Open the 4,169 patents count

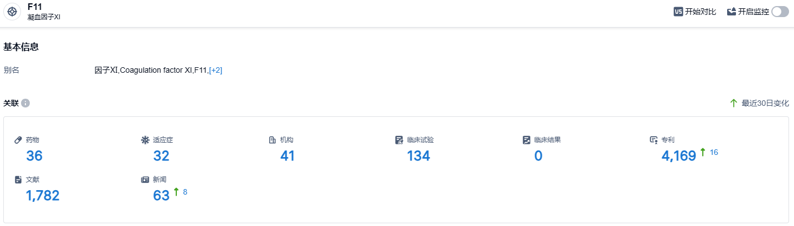point(679,157)
